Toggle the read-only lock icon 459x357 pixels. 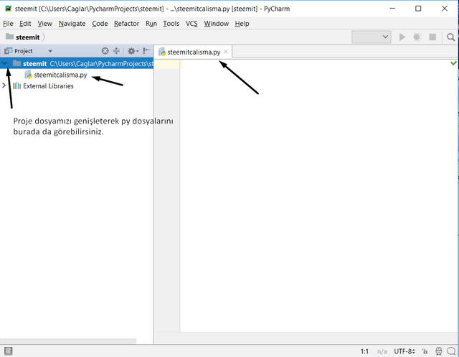click(425, 351)
